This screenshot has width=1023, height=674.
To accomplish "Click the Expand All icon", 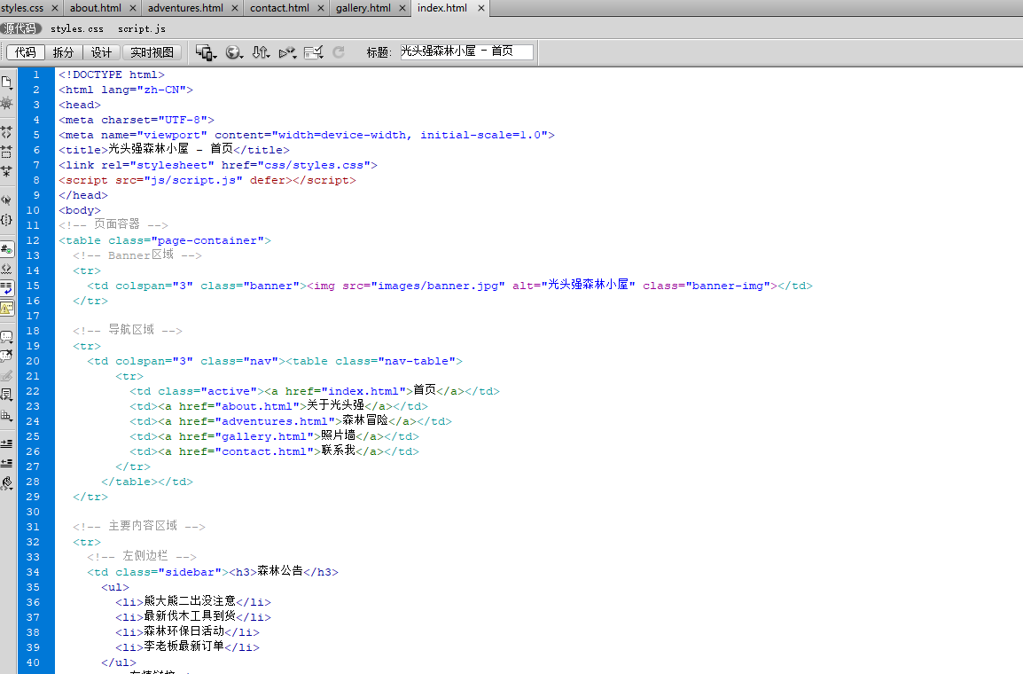I will [6, 171].
